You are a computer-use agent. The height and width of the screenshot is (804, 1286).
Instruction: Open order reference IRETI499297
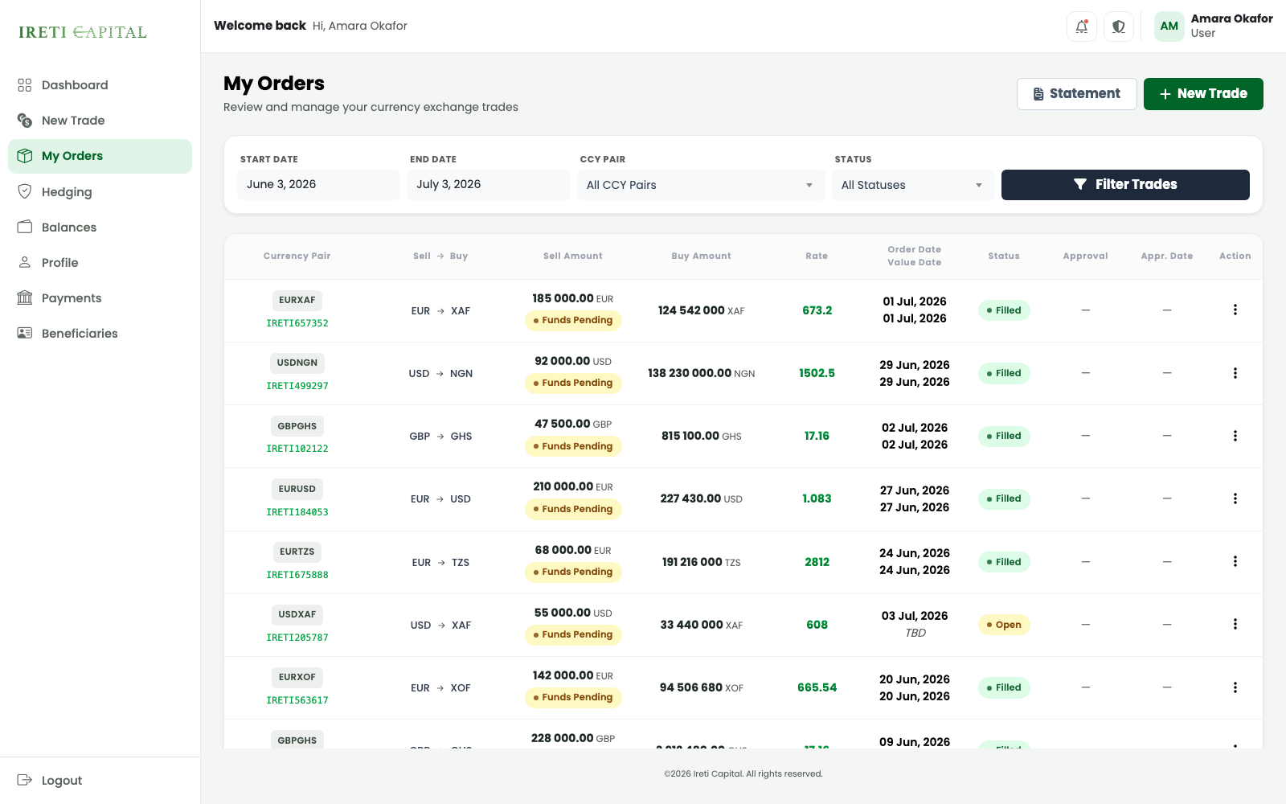pos(297,386)
